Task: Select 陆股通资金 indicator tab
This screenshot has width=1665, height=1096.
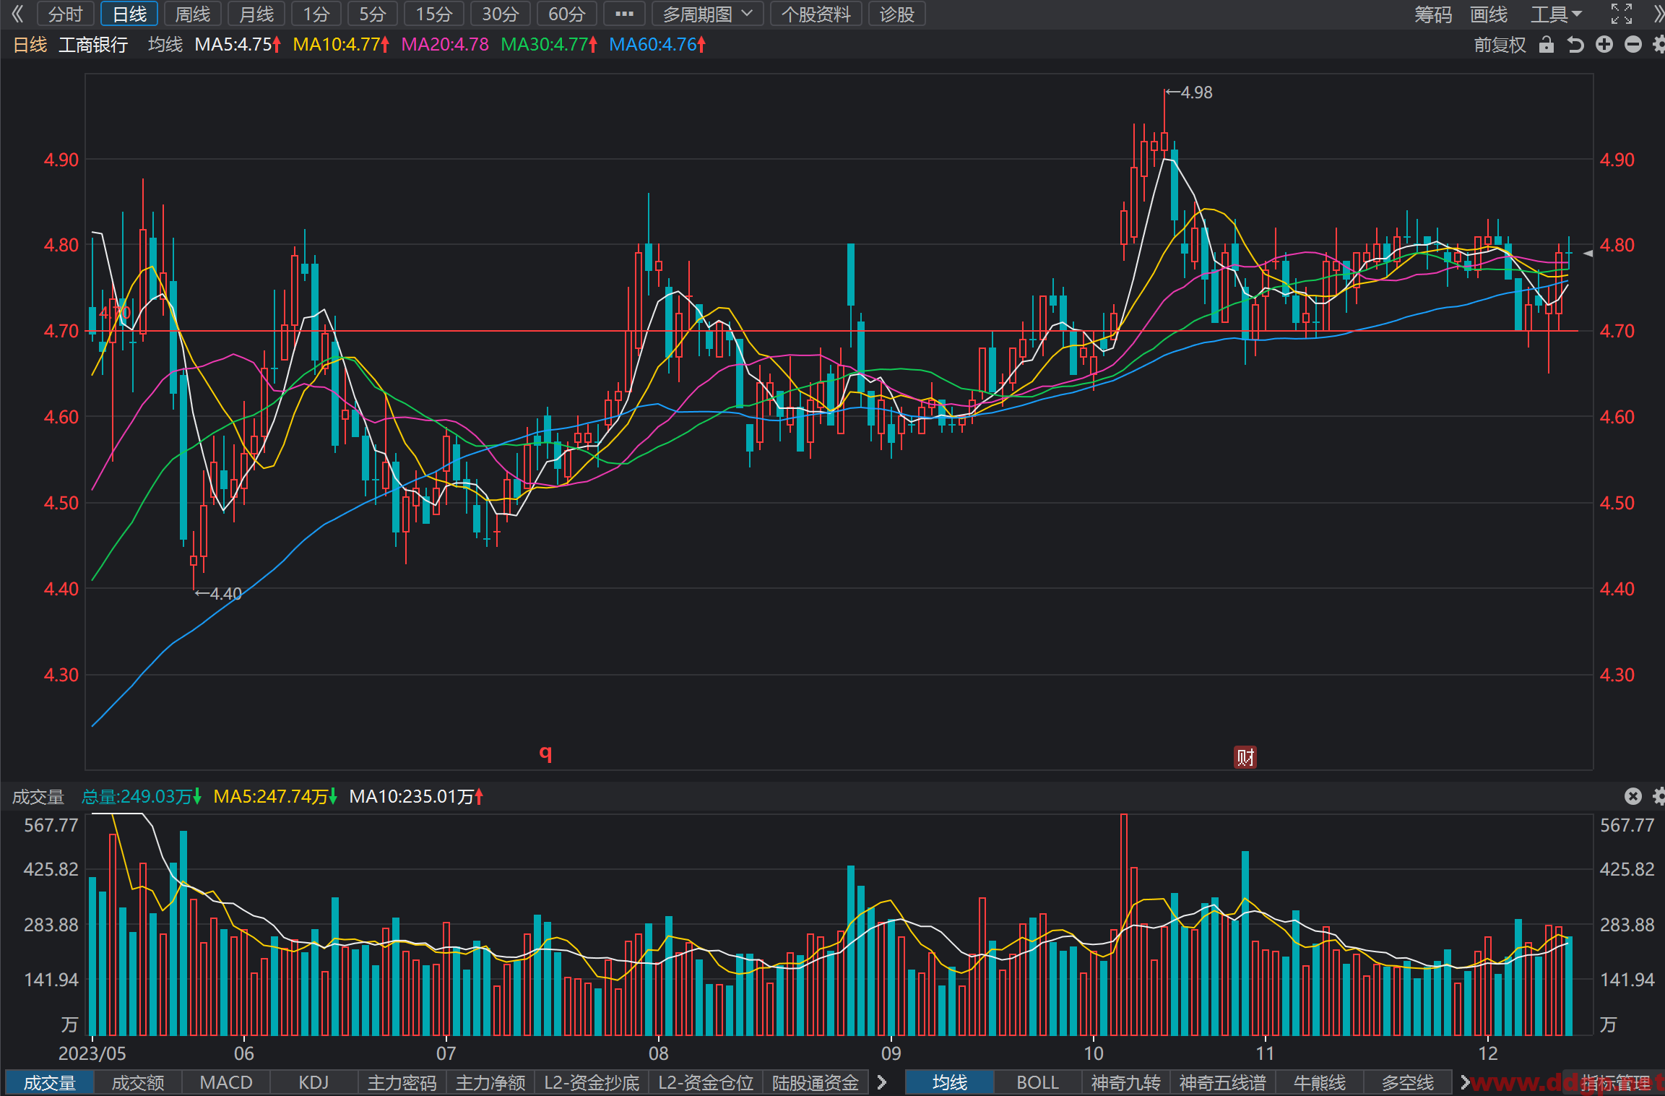Action: (x=816, y=1082)
